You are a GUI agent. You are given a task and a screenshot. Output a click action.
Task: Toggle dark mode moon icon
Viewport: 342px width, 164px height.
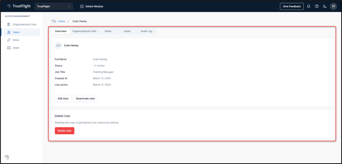[x=325, y=7]
